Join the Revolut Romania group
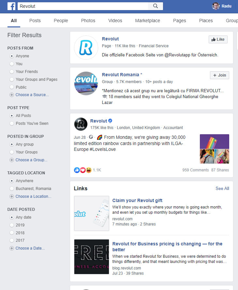Viewport: 238px width, 290px height. pos(219,75)
